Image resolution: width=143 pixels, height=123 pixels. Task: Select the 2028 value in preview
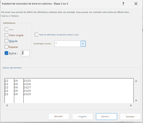tap(27, 91)
